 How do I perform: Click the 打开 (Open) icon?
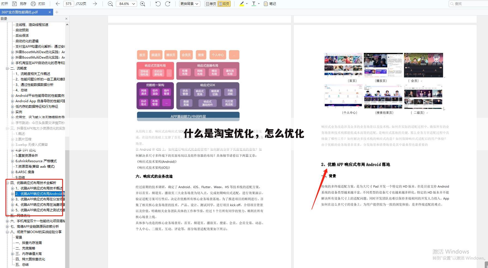coord(4,4)
